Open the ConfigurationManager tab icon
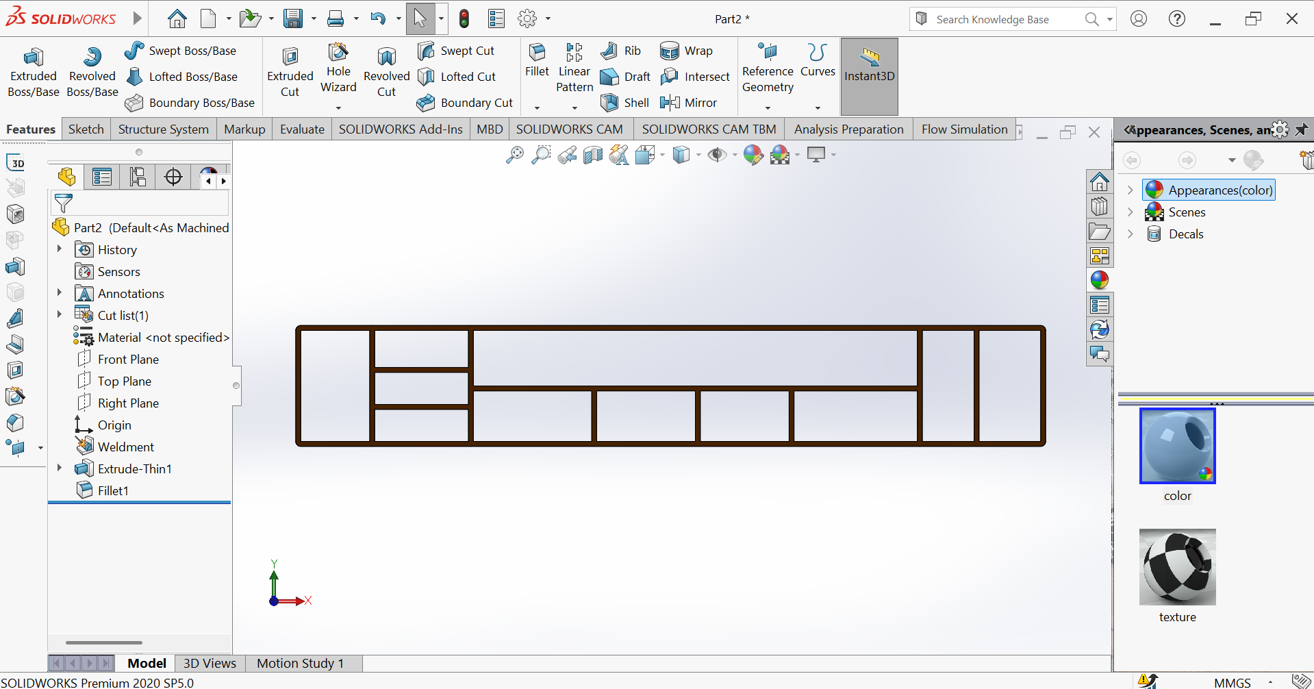The width and height of the screenshot is (1314, 689). click(138, 177)
